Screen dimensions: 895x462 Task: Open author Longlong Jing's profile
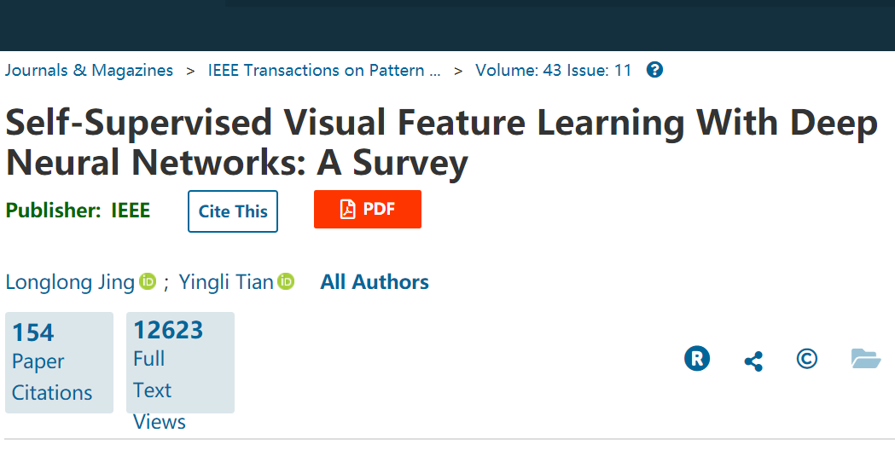pyautogui.click(x=70, y=282)
